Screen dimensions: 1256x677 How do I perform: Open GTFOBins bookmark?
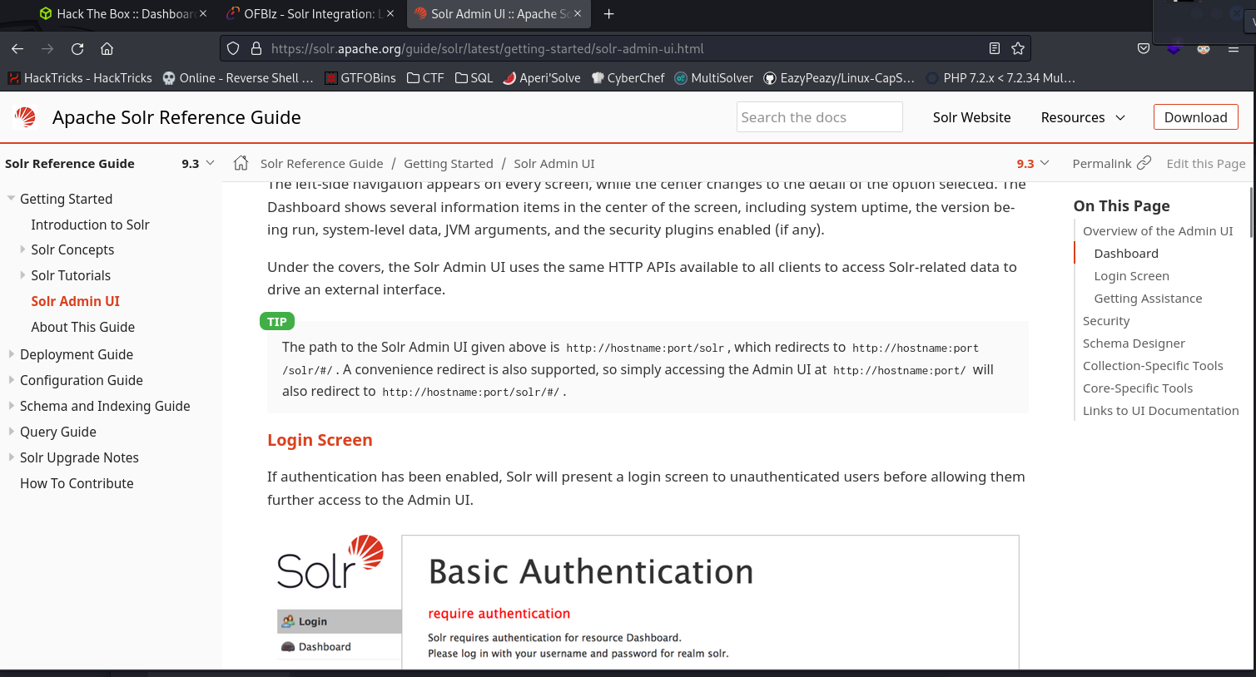tap(360, 78)
